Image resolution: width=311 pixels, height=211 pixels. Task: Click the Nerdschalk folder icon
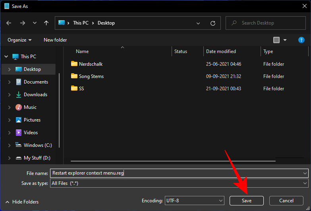(74, 64)
